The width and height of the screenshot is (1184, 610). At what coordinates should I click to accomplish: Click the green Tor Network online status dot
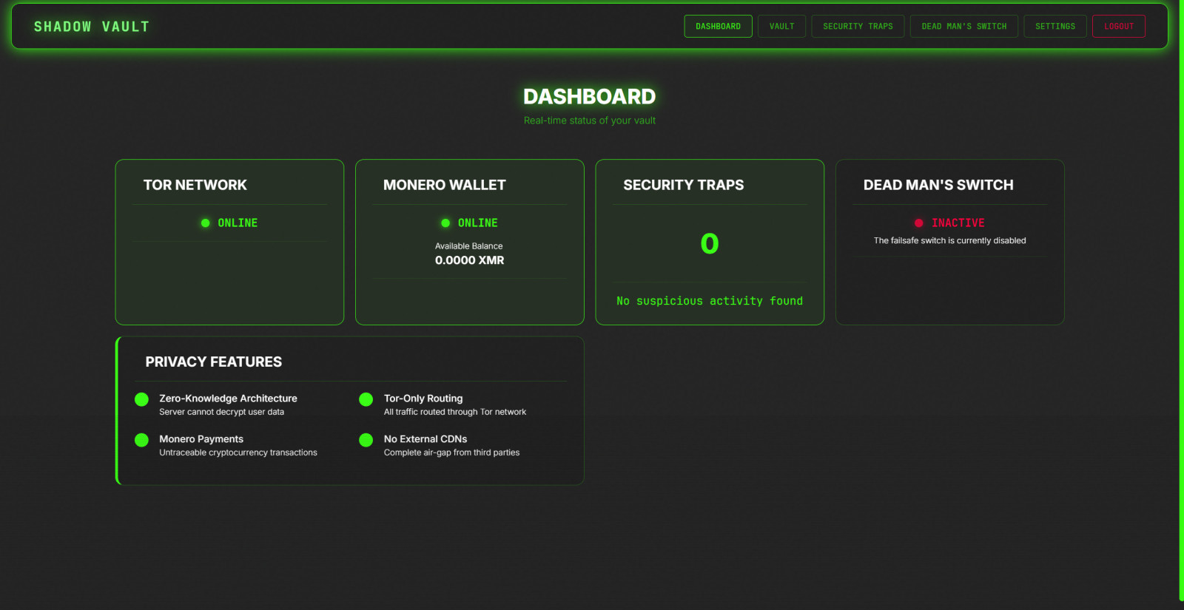(x=205, y=223)
